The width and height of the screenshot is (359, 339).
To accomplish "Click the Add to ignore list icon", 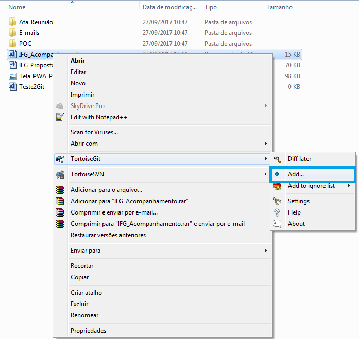I will pos(278,186).
